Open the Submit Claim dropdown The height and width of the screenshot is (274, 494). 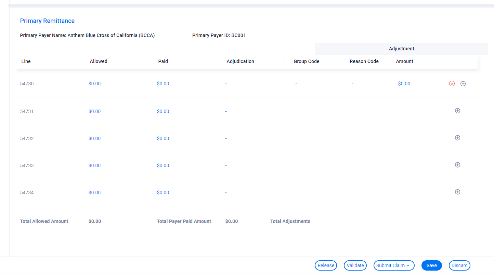click(394, 265)
